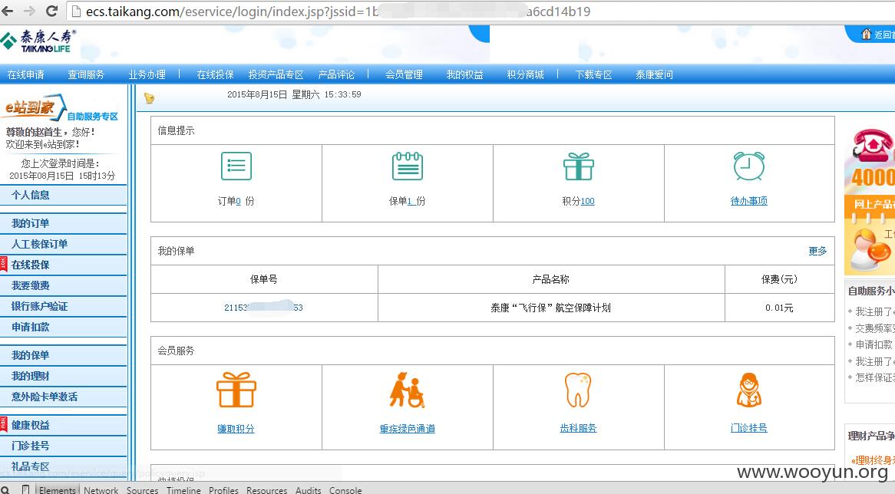
Task: Switch to the Resources devtools tab
Action: pyautogui.click(x=266, y=490)
